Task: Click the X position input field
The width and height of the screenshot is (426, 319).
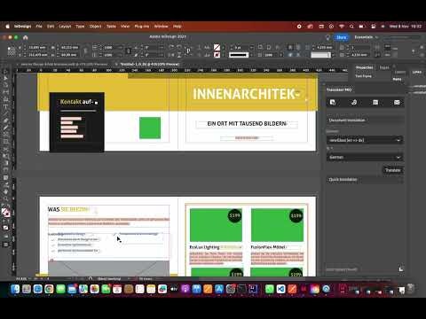Action: 38,47
